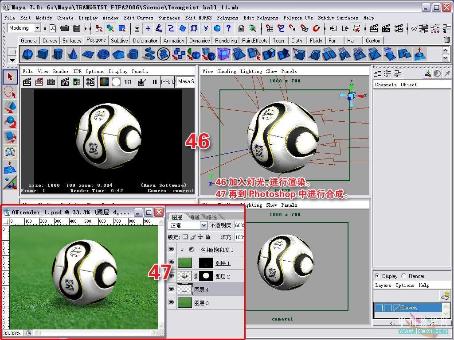Select the Display radio button in layer editor

(377, 276)
